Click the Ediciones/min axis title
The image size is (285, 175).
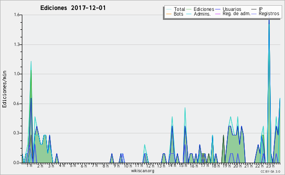coord(4,89)
